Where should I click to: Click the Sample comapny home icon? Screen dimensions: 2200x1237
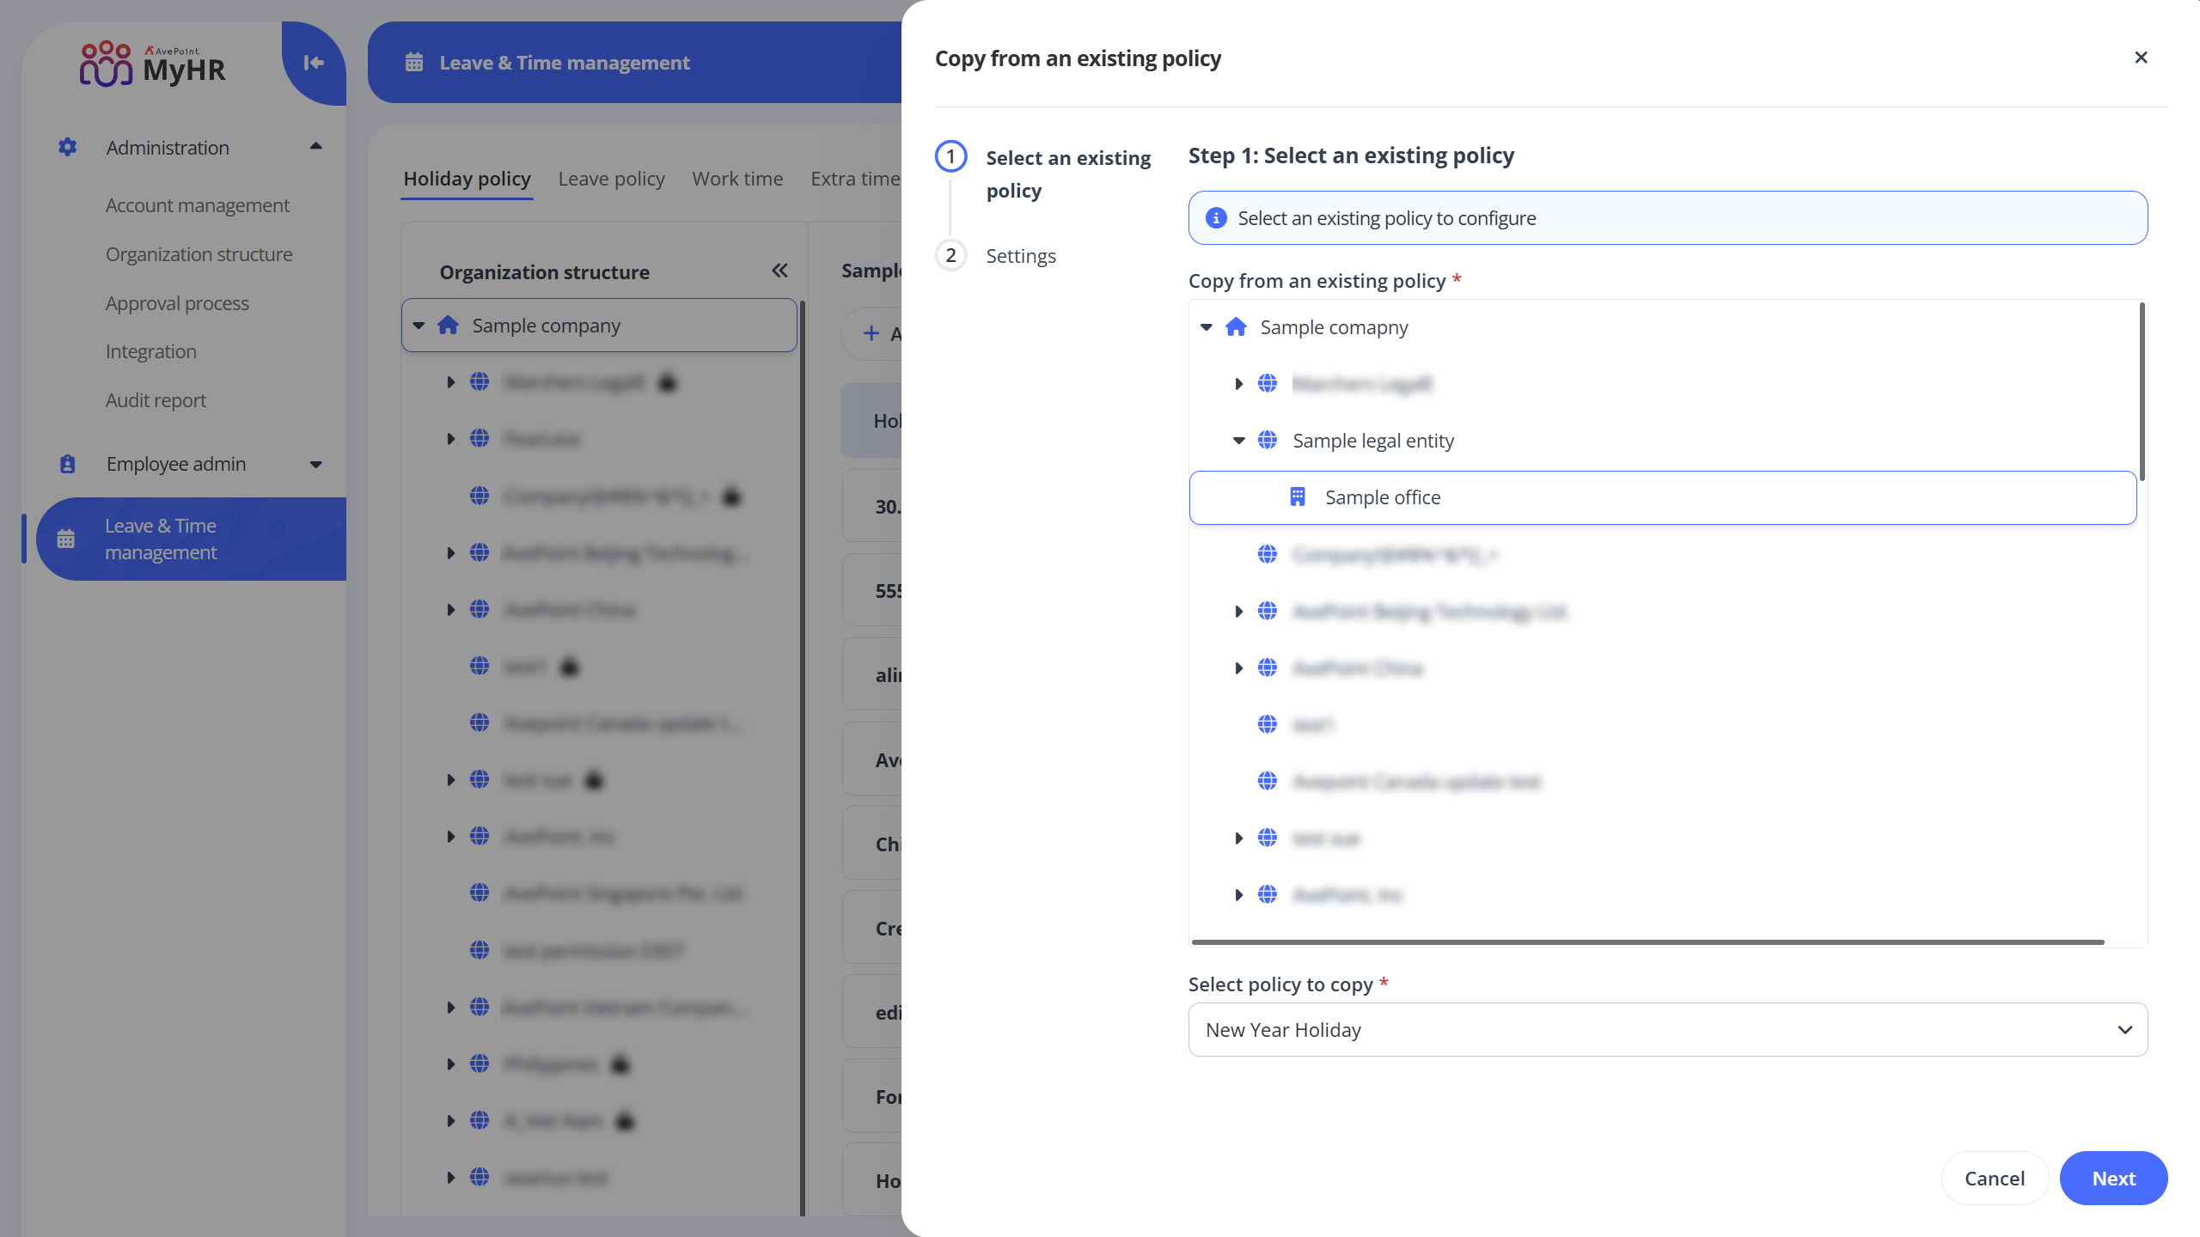tap(1236, 327)
